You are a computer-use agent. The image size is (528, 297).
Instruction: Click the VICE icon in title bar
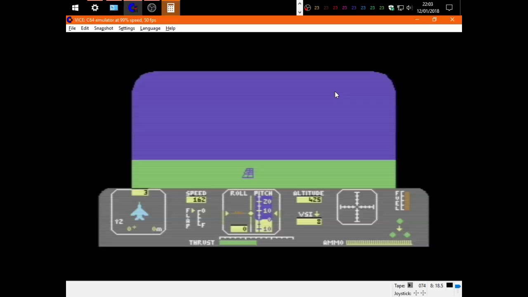point(70,20)
